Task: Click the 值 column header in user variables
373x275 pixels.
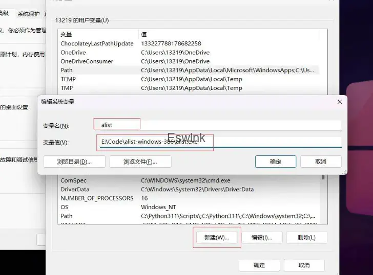Action: click(x=144, y=34)
